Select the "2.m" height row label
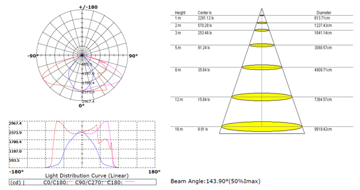 point(178,25)
